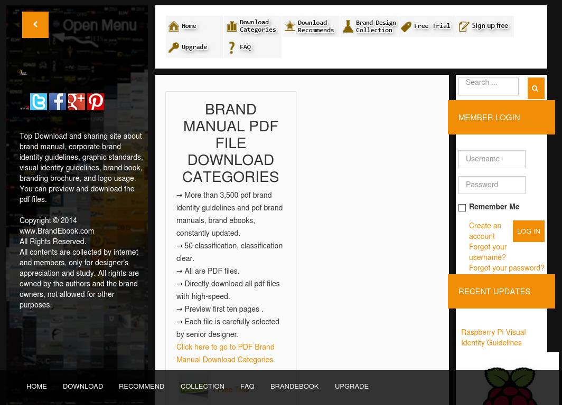Click Sign up free button
This screenshot has width=562, height=405.
point(485,26)
